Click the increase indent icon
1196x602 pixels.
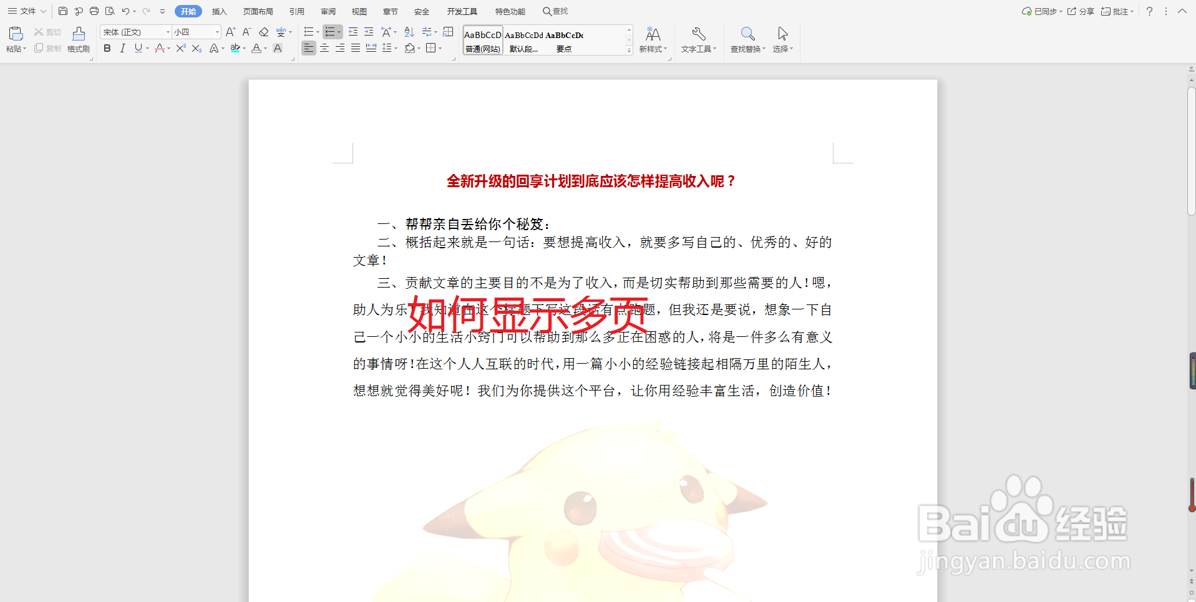(x=369, y=32)
